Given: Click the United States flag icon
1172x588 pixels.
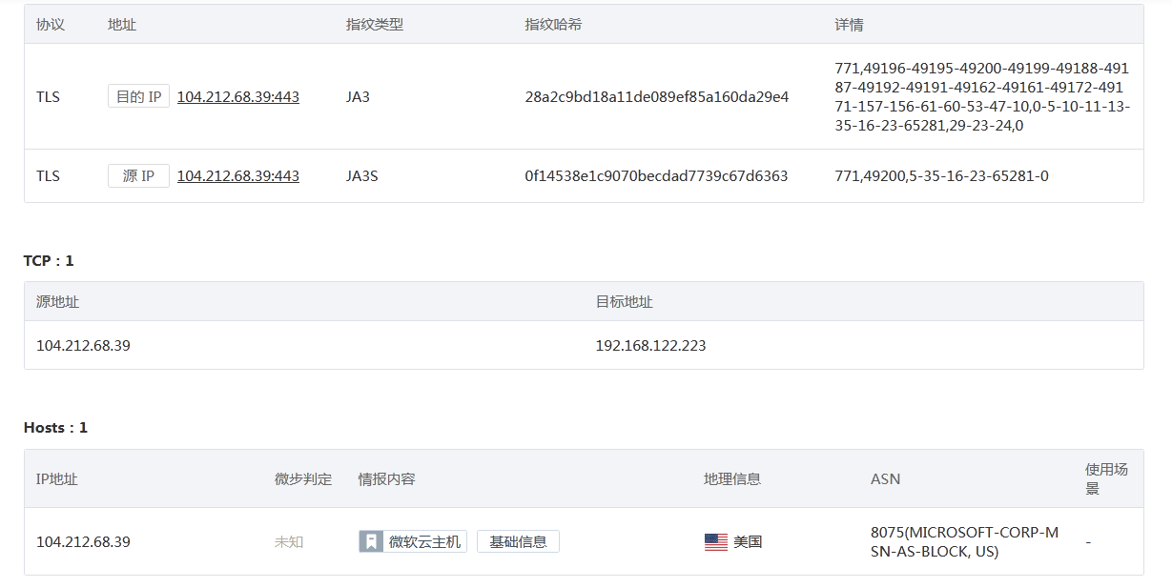Looking at the screenshot, I should pos(715,541).
